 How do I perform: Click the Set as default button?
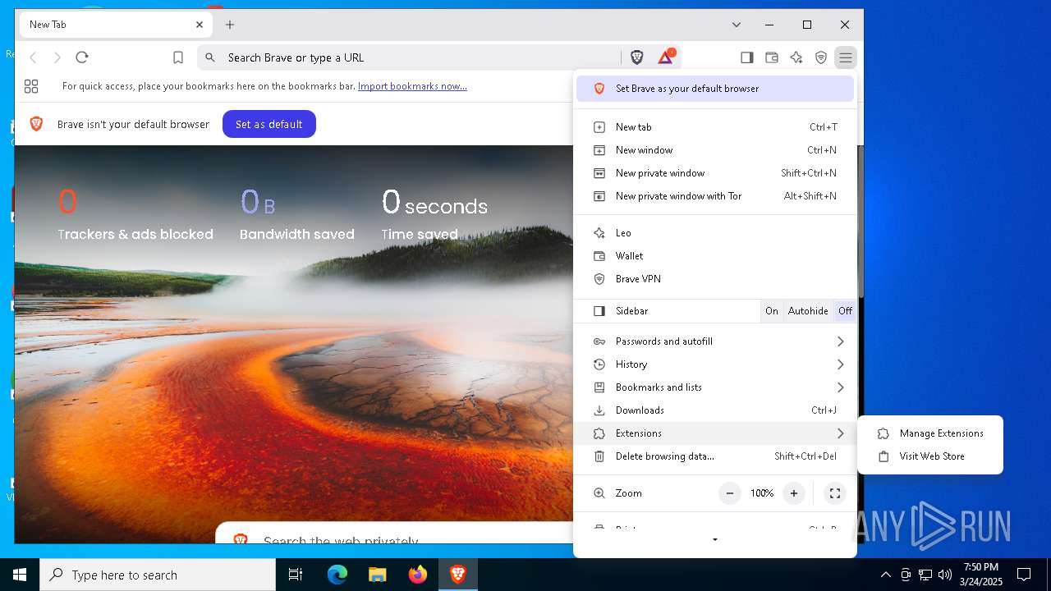tap(269, 124)
